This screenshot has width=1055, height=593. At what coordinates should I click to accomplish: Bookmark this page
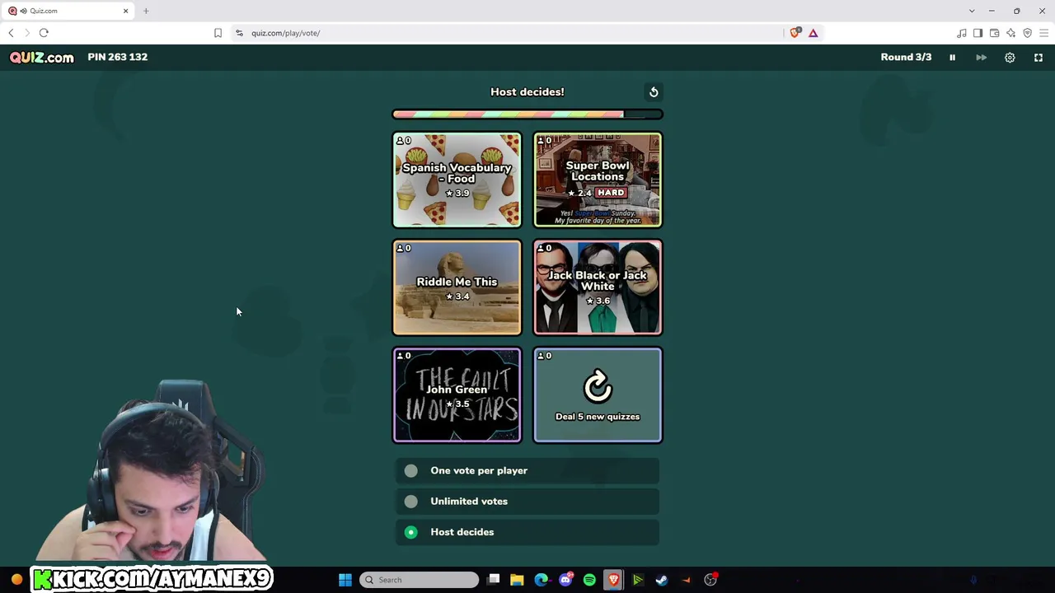tap(218, 33)
